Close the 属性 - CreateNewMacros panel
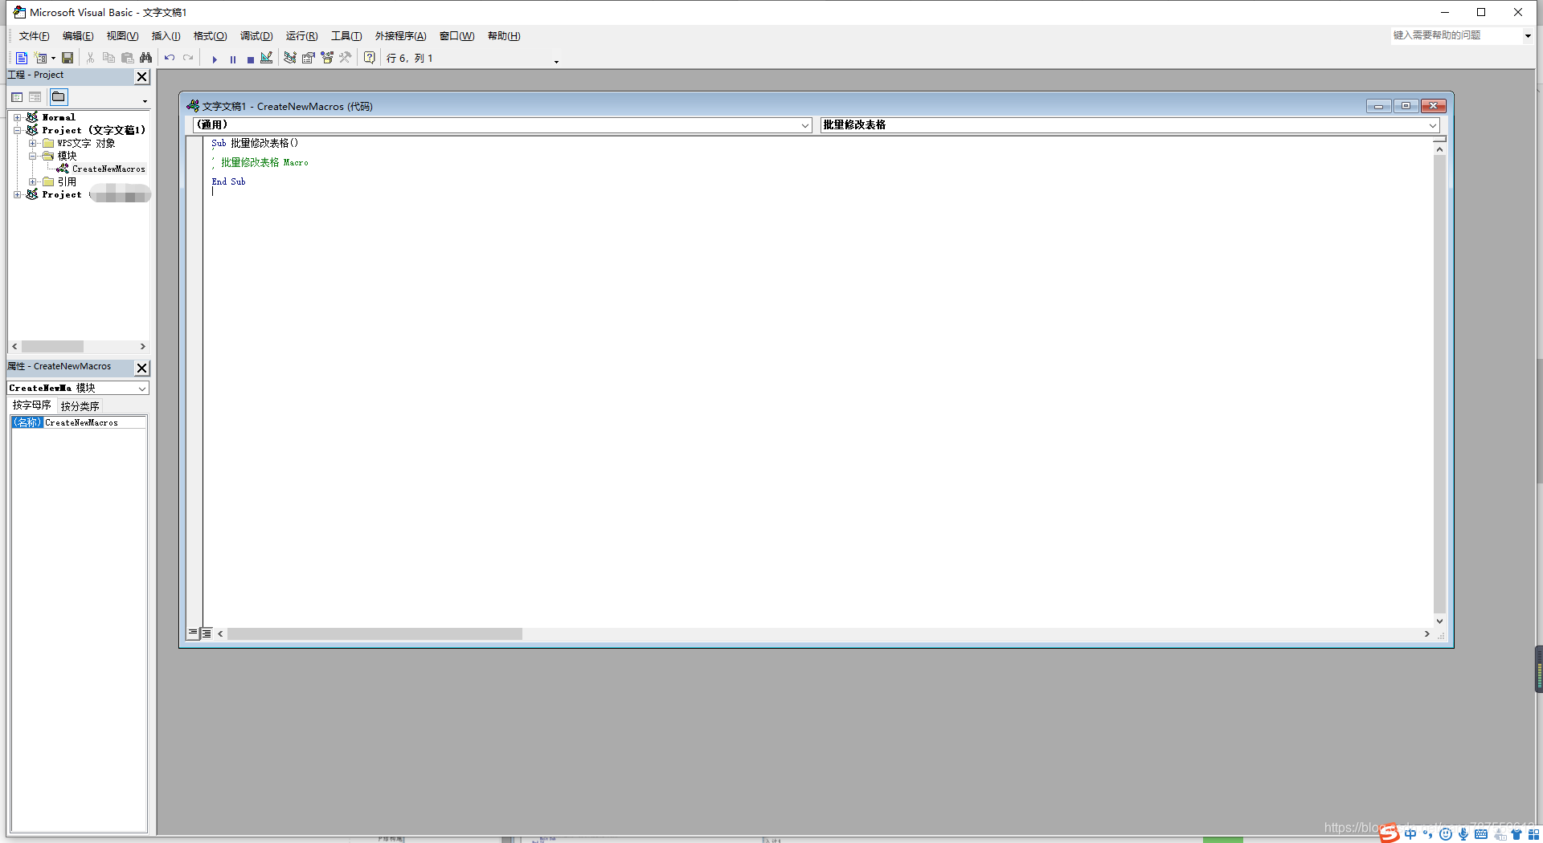The height and width of the screenshot is (843, 1543). [142, 368]
